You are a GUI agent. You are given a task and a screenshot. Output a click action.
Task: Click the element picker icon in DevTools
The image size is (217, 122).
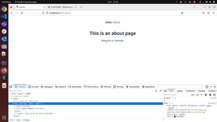pos(11,87)
